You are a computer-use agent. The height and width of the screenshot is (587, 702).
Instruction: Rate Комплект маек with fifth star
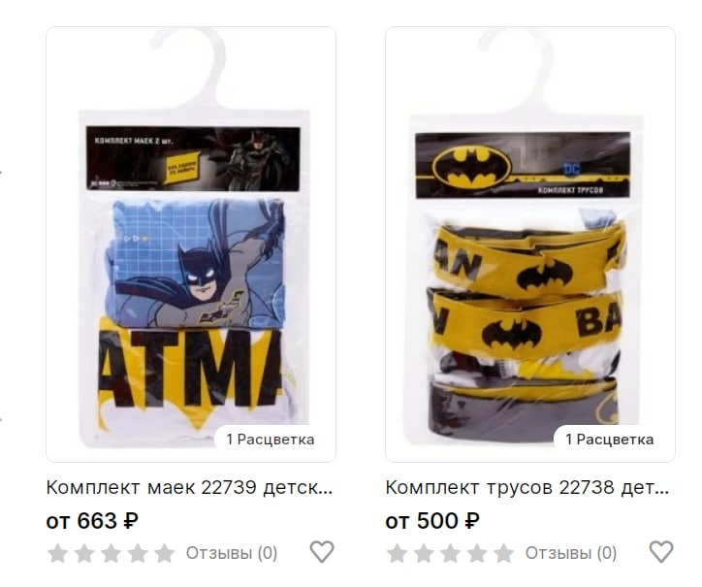[x=164, y=553]
